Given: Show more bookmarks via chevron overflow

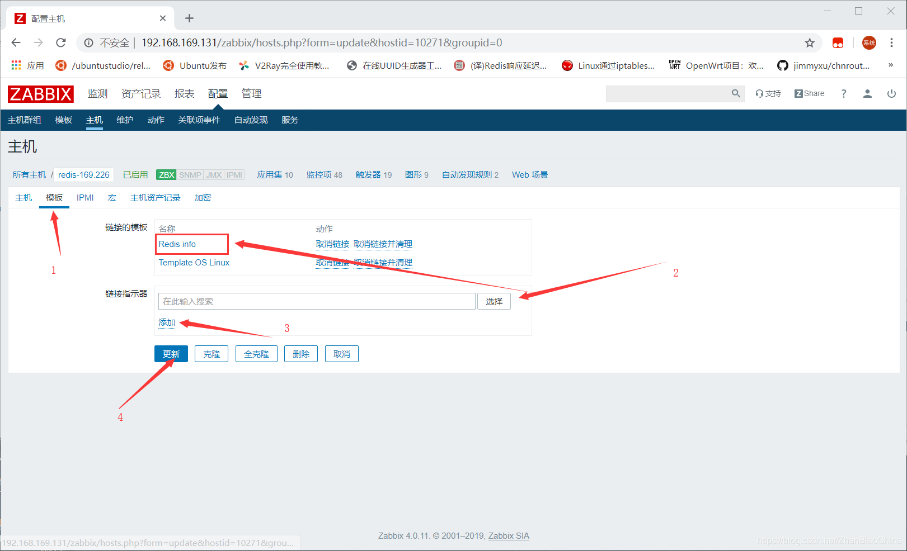Looking at the screenshot, I should [x=891, y=65].
